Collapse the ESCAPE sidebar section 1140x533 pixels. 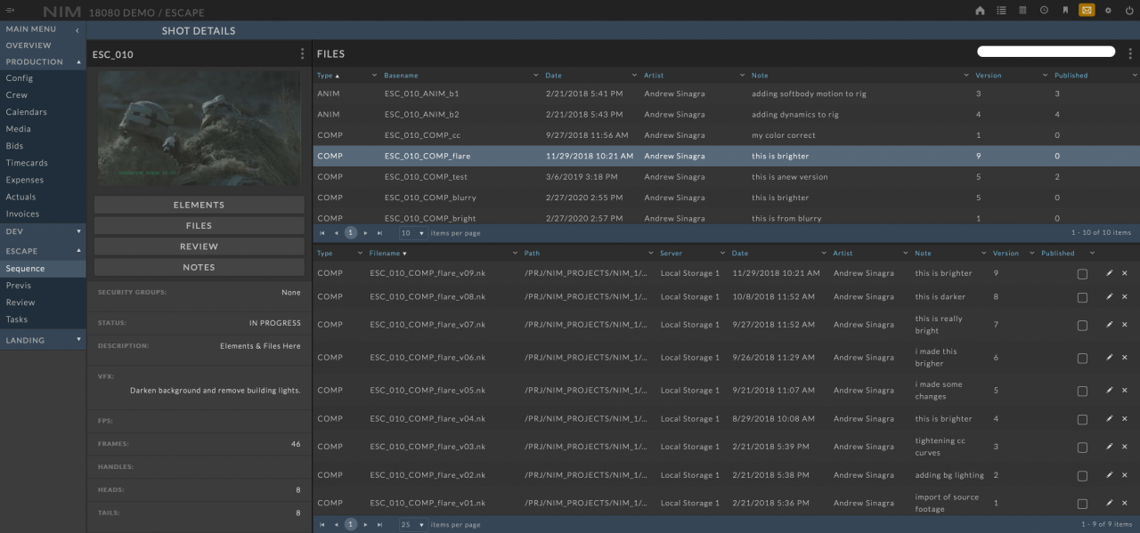[78, 252]
